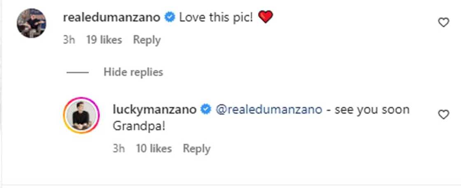Like luckymanzano's reply using heart icon
Image resolution: width=461 pixels, height=188 pixels.
[443, 115]
